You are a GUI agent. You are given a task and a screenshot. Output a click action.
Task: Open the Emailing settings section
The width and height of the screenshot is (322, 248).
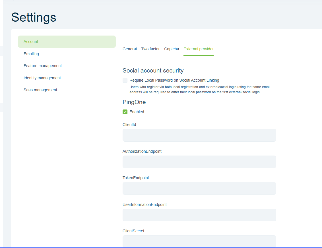click(31, 54)
